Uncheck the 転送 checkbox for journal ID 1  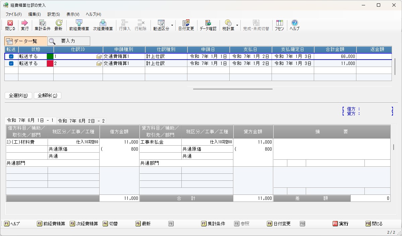click(11, 57)
